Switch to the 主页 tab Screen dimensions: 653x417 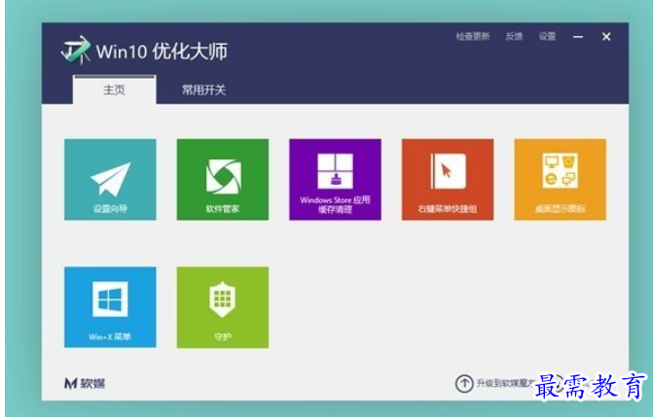coord(115,89)
